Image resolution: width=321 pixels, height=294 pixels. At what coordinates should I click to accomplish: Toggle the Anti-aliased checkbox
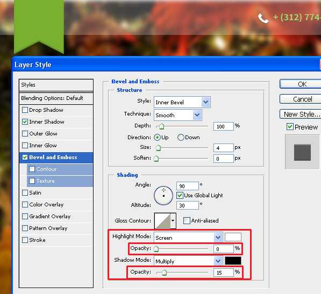187,220
